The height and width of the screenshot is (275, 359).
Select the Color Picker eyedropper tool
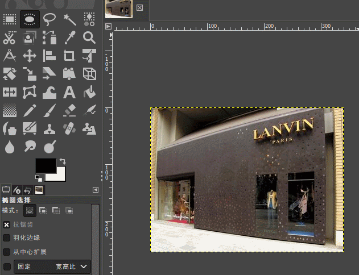69,37
